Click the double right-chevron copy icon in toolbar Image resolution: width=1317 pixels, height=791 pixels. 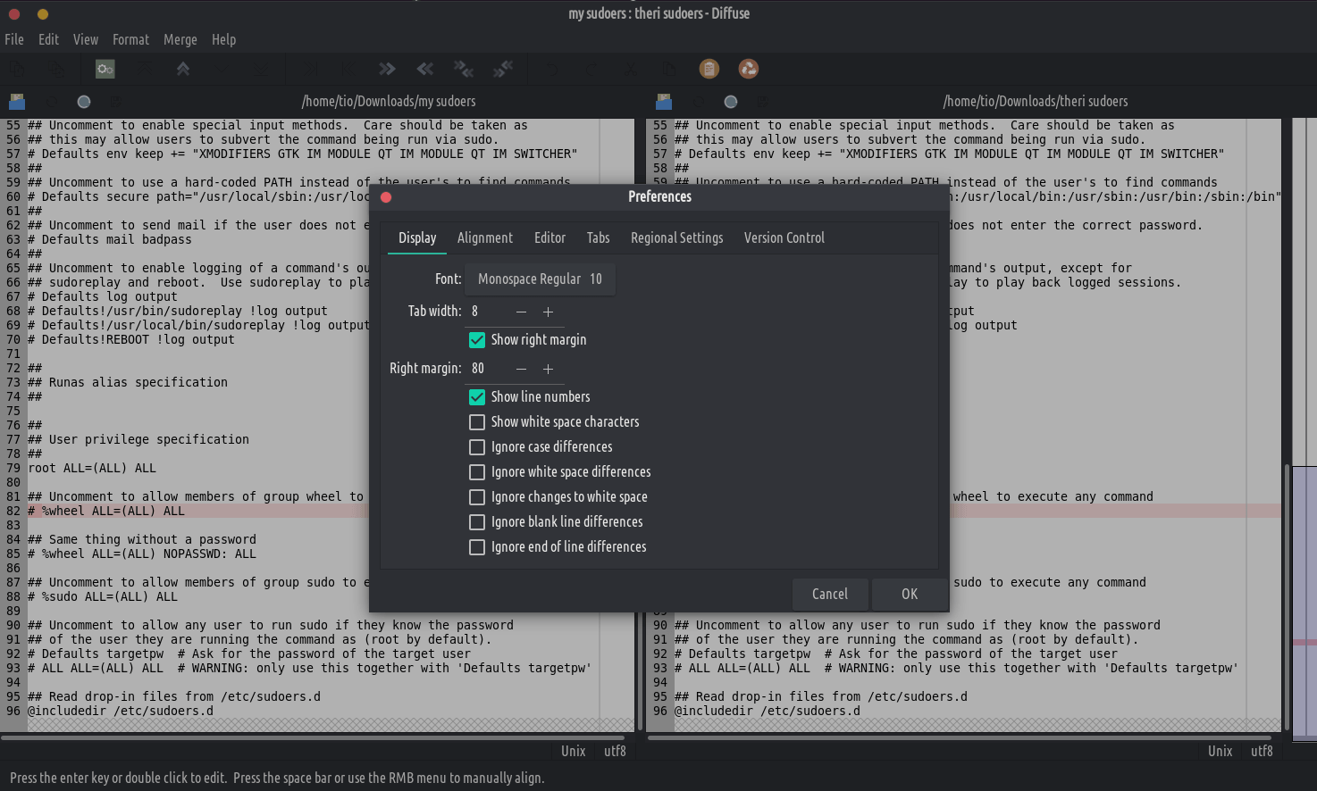tap(387, 69)
